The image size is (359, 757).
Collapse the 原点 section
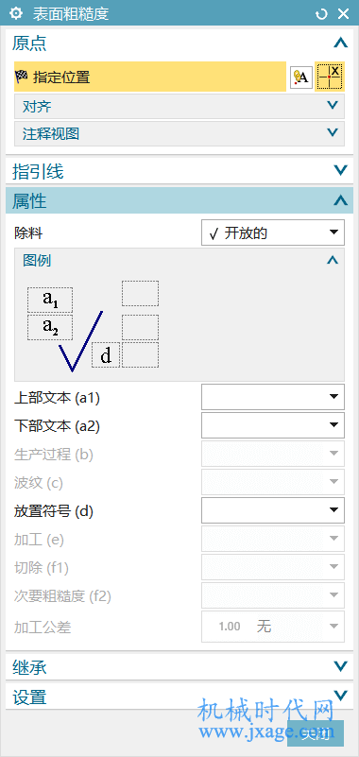tap(340, 43)
